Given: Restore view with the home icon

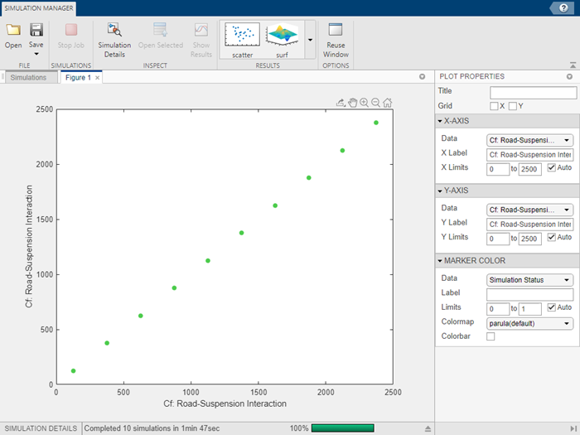Looking at the screenshot, I should (x=387, y=103).
